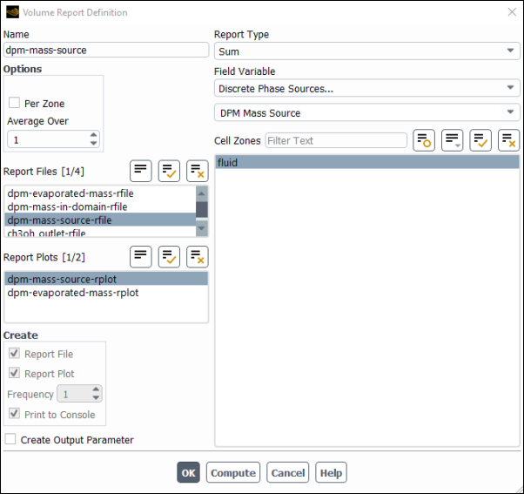The image size is (524, 494).
Task: Increase the Average Over value
Action: tap(94, 135)
